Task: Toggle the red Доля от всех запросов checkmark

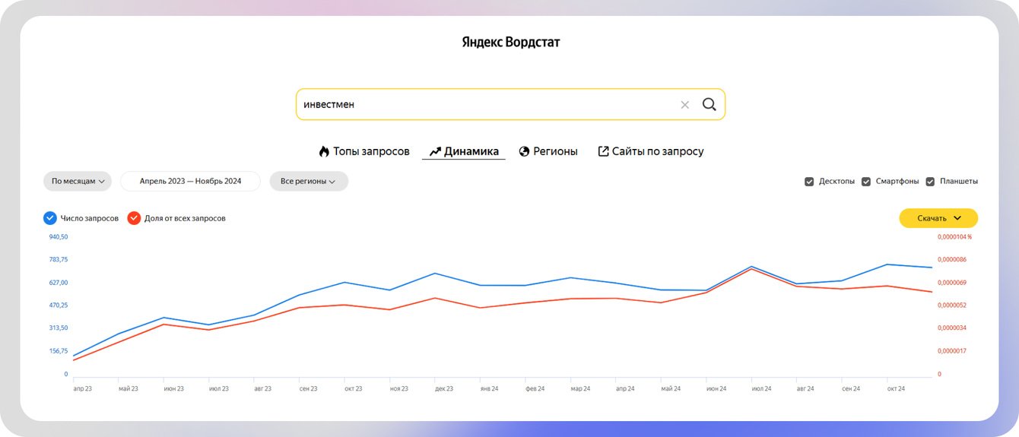Action: point(134,218)
